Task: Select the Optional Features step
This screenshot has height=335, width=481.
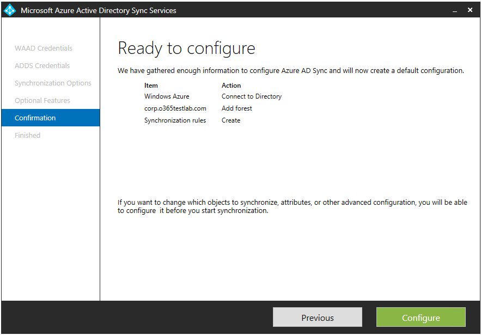Action: pyautogui.click(x=42, y=101)
